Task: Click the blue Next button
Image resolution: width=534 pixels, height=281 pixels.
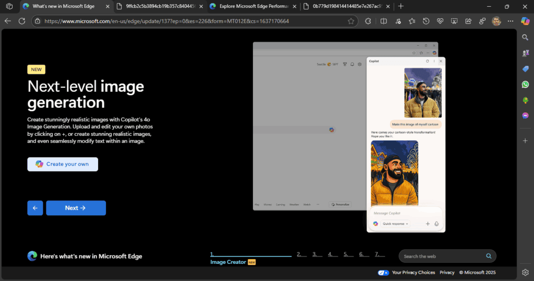Action: coord(76,208)
